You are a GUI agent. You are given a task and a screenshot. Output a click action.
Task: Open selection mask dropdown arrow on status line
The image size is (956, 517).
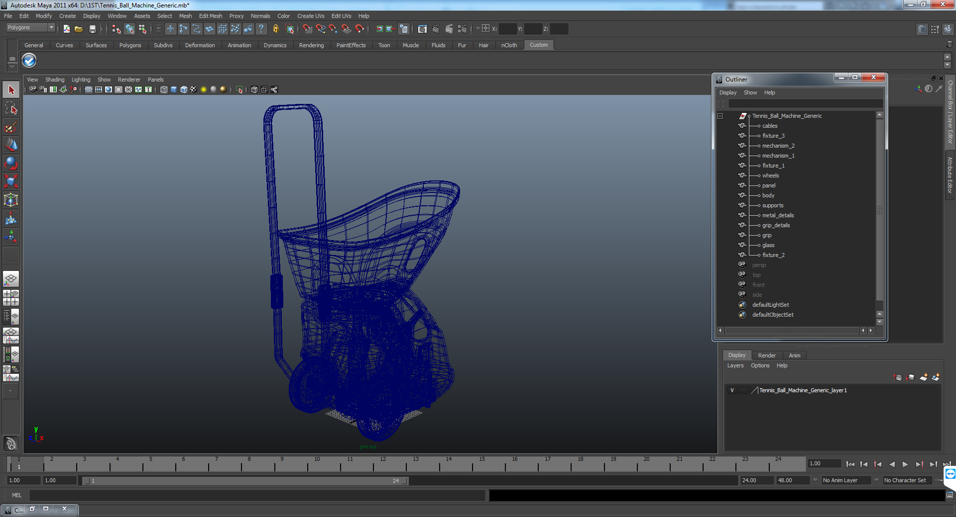pyautogui.click(x=158, y=29)
